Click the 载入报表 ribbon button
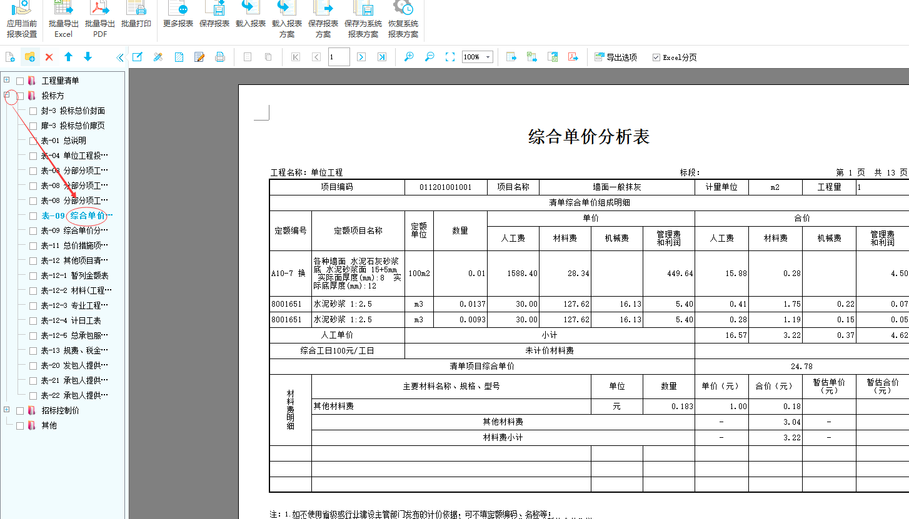Image resolution: width=909 pixels, height=519 pixels. (x=251, y=16)
